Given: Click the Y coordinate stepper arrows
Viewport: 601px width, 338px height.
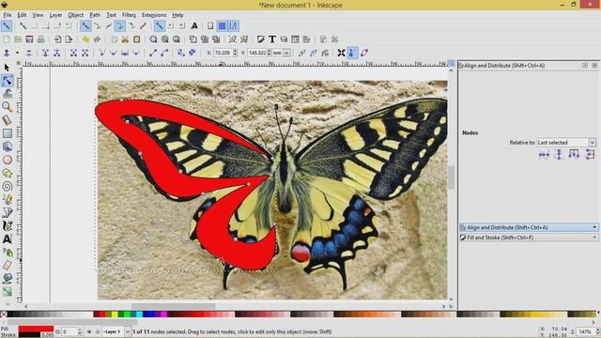Looking at the screenshot, I should point(270,53).
